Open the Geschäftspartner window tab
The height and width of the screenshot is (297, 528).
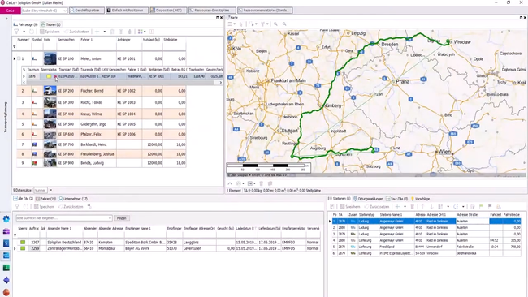point(87,11)
